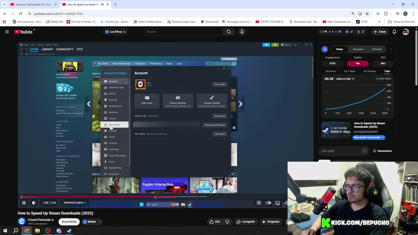Open the Chrome extensions puzzle icon
The height and width of the screenshot is (235, 418).
coord(386,14)
